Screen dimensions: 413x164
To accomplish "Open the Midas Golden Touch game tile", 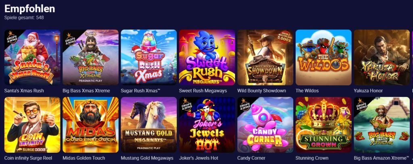I will pyautogui.click(x=91, y=125).
